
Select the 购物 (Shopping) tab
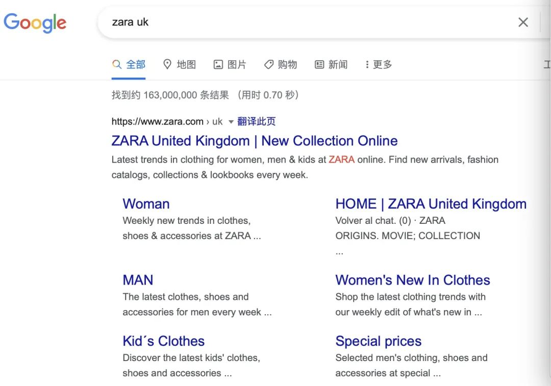tap(287, 64)
